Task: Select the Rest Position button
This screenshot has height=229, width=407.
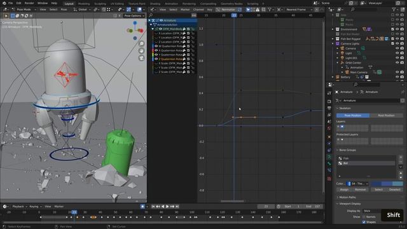Action: (386, 115)
